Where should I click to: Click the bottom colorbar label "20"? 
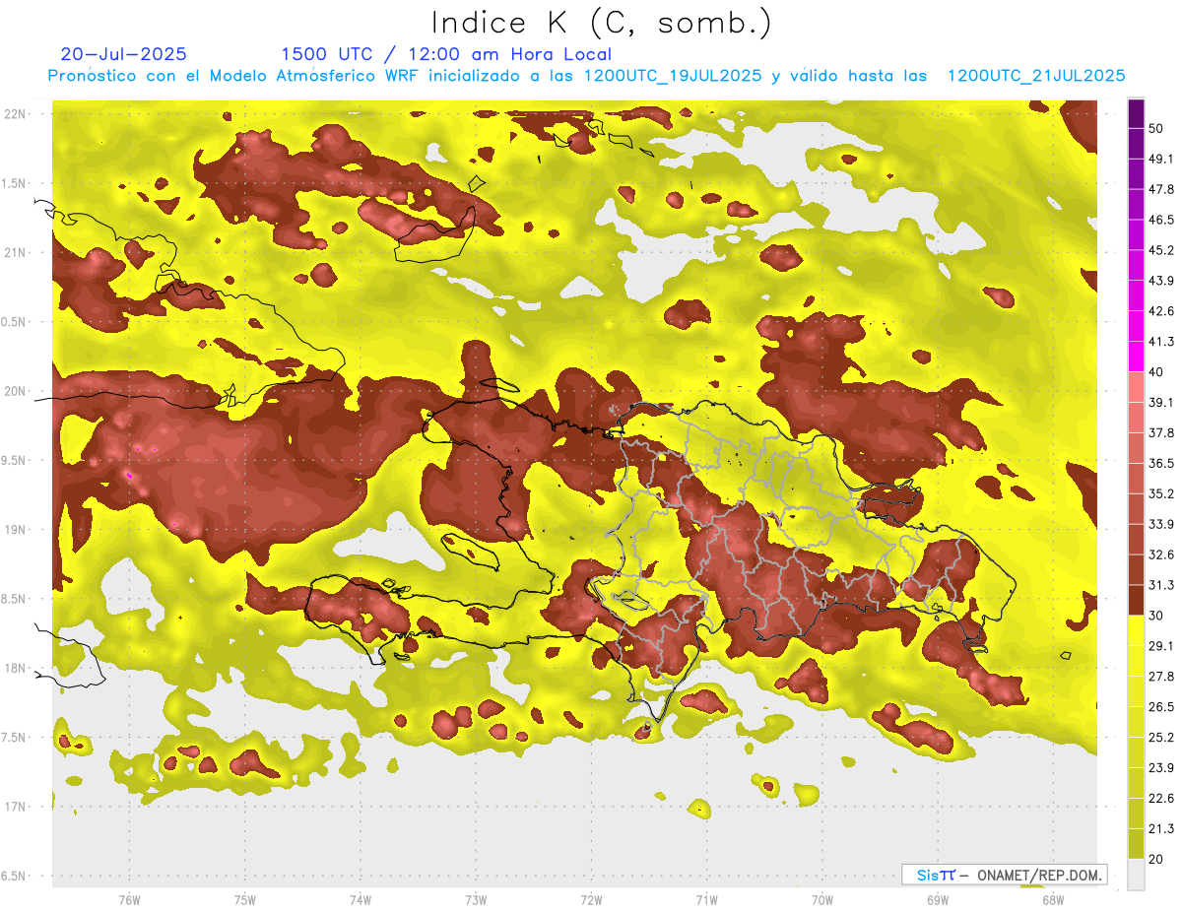1156,859
